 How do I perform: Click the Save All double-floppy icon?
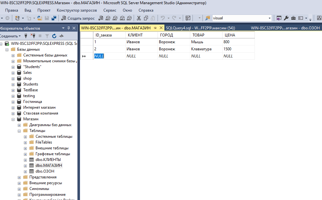tap(54, 18)
